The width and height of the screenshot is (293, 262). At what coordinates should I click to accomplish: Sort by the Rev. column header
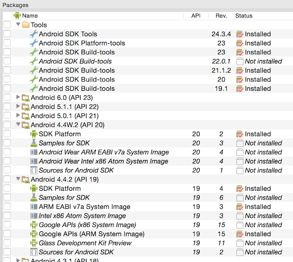pos(221,16)
